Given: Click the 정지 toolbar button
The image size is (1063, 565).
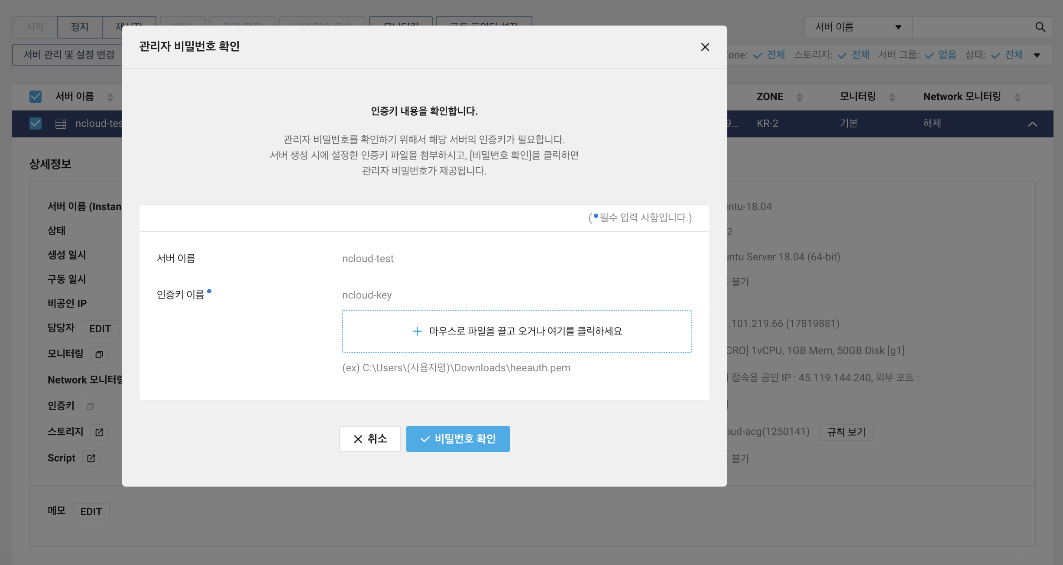Looking at the screenshot, I should tap(80, 27).
